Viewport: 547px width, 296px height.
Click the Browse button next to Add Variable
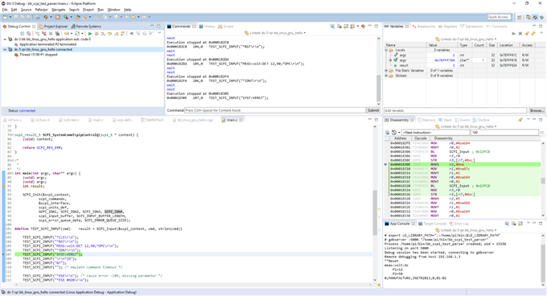click(537, 110)
